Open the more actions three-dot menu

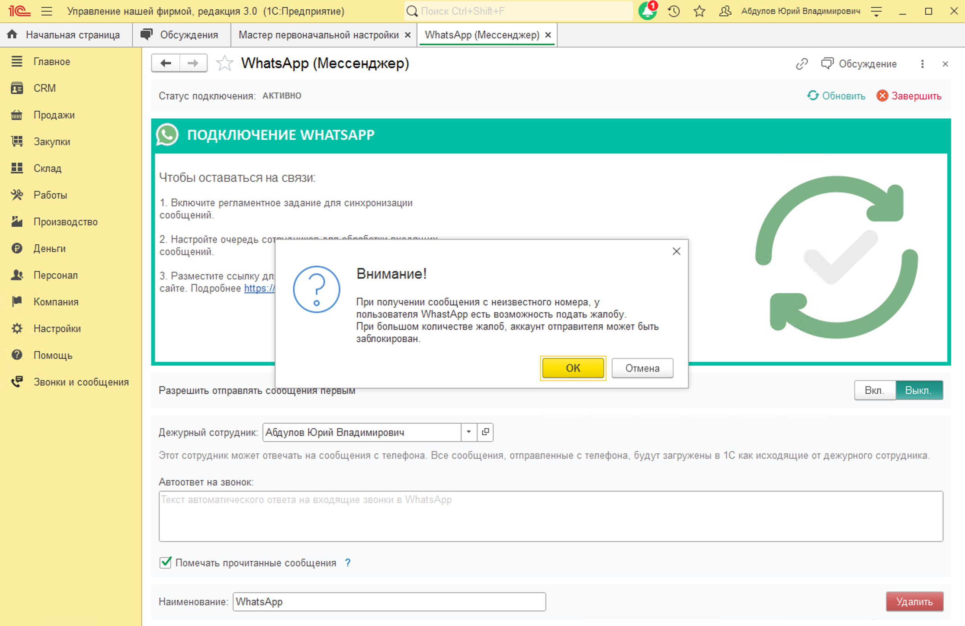(x=922, y=64)
